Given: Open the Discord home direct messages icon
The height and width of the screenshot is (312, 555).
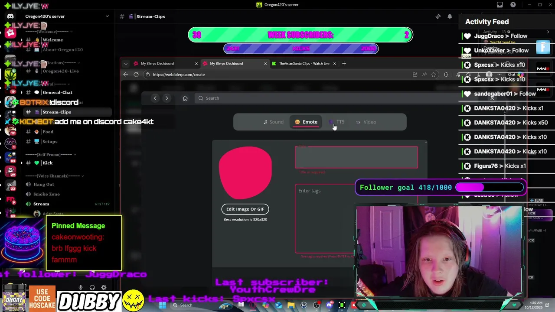Looking at the screenshot, I should tap(10, 16).
